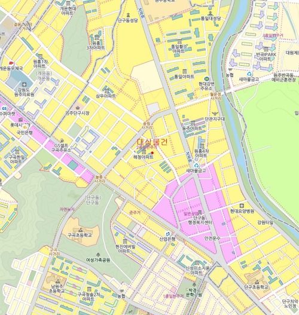299x315 pixels.
Task: Click the school icon above 단구초등학교
Action: coord(257,282)
